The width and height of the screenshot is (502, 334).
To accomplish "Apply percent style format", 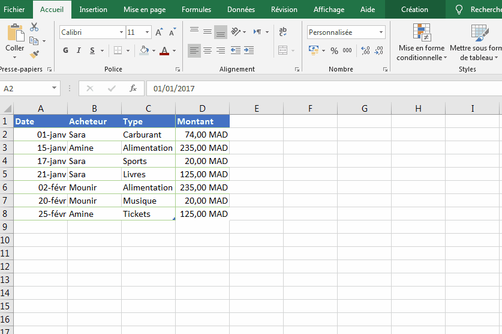I will point(334,50).
